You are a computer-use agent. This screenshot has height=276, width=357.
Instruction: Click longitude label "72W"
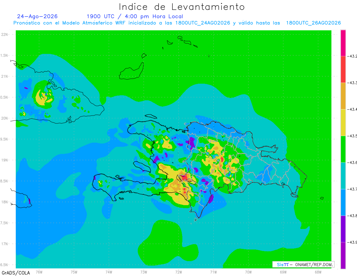pyautogui.click(x=178, y=272)
